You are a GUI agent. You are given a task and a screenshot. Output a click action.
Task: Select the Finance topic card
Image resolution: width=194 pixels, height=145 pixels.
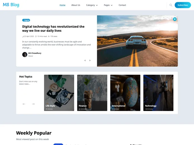pyautogui.click(x=92, y=93)
